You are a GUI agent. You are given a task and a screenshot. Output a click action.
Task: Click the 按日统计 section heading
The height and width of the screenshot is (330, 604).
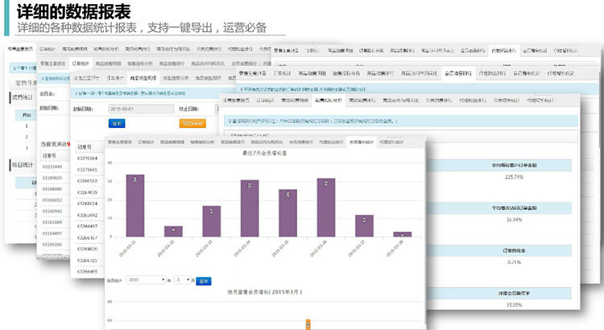click(23, 165)
